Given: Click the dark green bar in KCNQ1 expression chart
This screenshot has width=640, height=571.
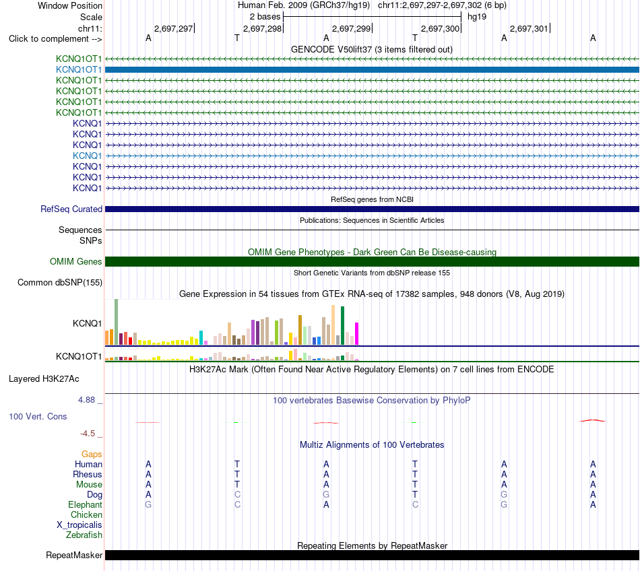Looking at the screenshot, I should [343, 326].
